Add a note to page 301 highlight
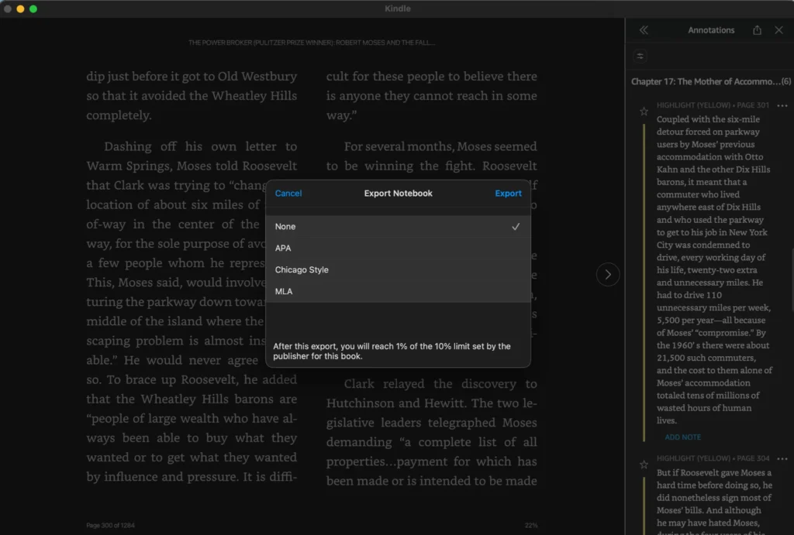794x535 pixels. [682, 437]
